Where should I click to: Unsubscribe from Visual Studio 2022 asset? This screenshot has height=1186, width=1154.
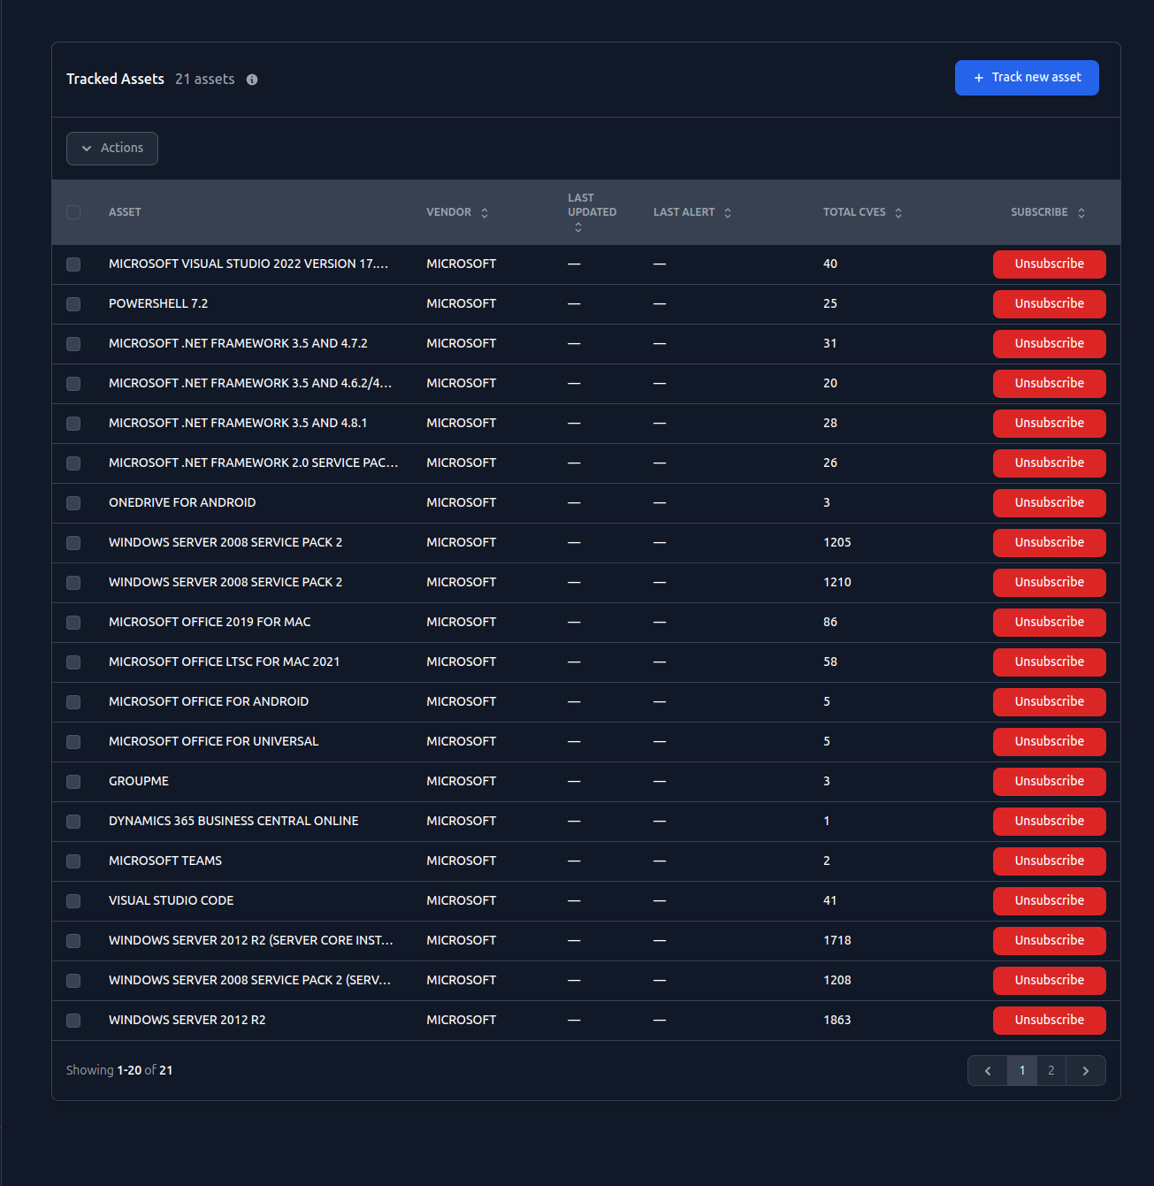(1049, 264)
